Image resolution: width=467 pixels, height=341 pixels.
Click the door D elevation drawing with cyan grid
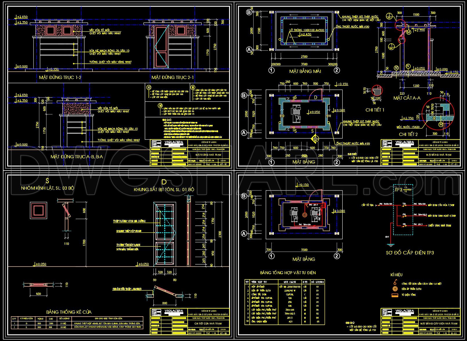(x=164, y=234)
